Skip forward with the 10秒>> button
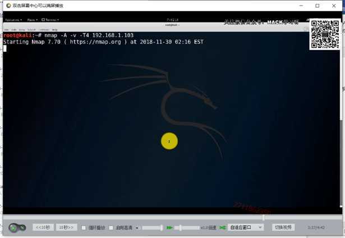 66,227
